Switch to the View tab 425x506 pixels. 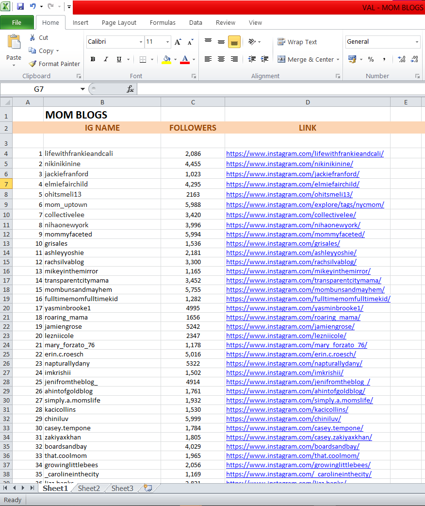coord(255,23)
